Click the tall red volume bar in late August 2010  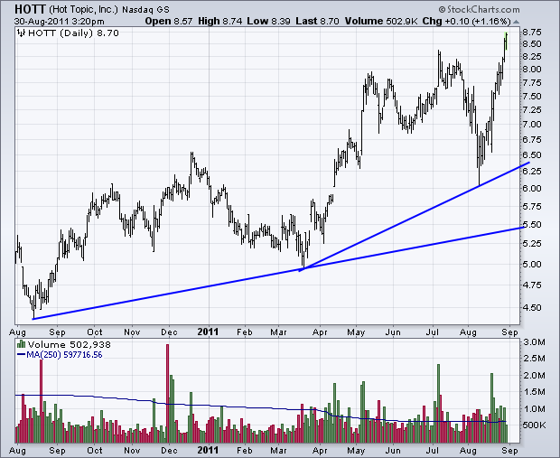click(41, 401)
